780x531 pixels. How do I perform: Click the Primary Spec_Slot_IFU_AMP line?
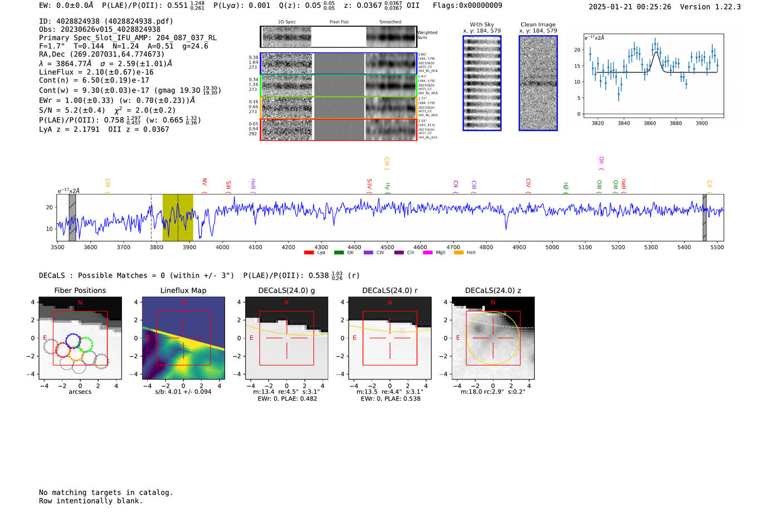pos(128,38)
